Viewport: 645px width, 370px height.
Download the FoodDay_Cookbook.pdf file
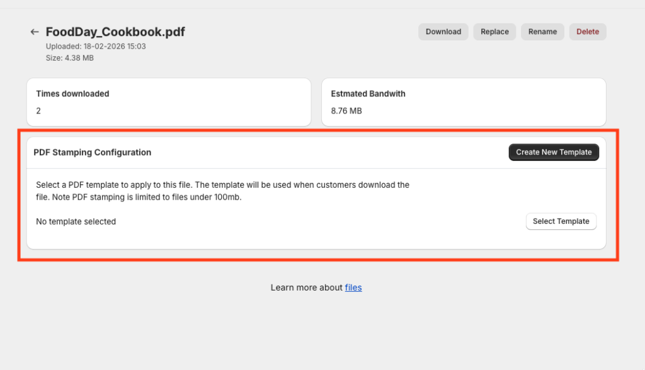pyautogui.click(x=443, y=32)
